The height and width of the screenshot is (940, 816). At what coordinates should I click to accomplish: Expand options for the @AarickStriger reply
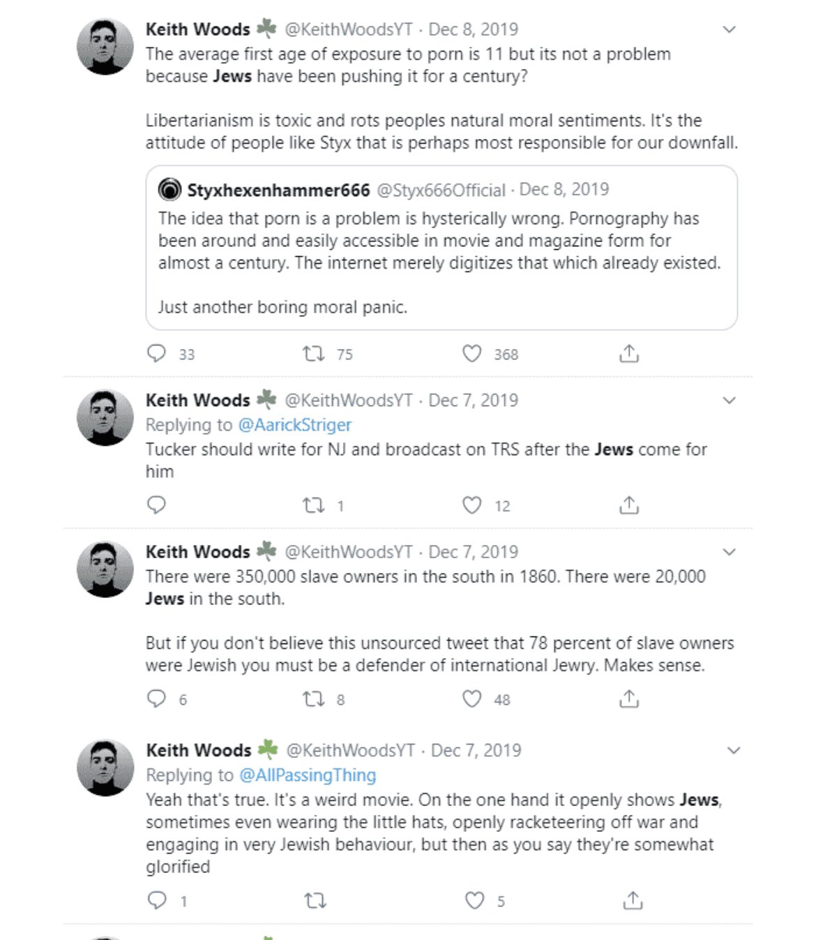[x=730, y=401]
